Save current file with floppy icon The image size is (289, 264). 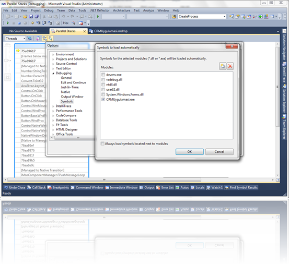pyautogui.click(x=31, y=17)
